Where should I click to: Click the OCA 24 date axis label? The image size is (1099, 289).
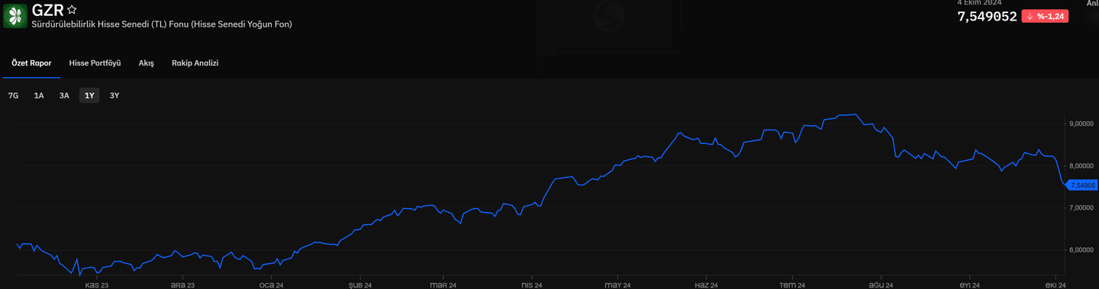[x=272, y=285]
